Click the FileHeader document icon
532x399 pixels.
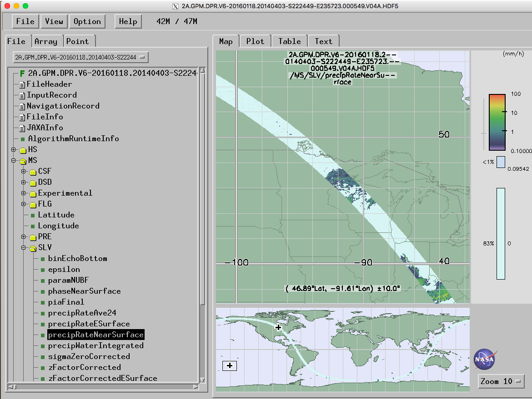pyautogui.click(x=21, y=84)
